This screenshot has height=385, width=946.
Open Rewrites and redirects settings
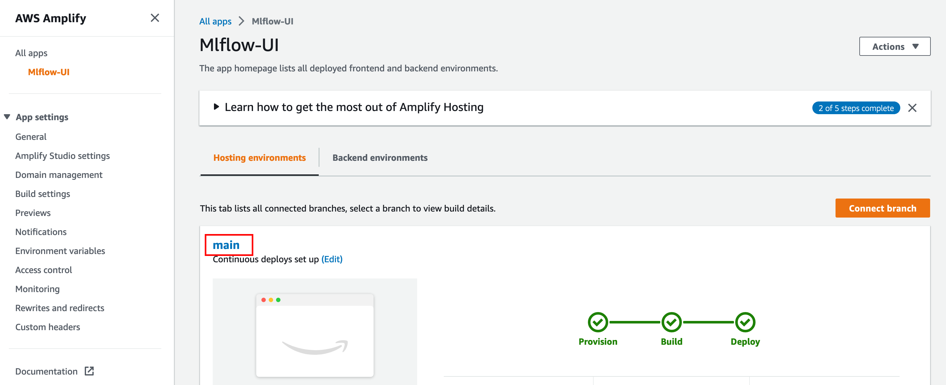click(x=60, y=308)
